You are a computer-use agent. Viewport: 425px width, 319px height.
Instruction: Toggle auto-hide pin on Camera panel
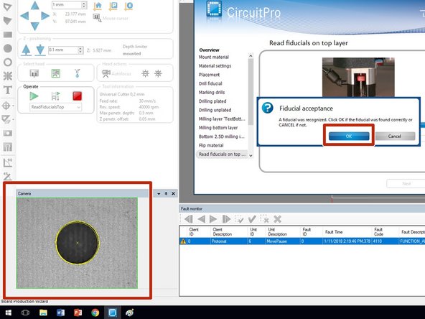point(166,193)
